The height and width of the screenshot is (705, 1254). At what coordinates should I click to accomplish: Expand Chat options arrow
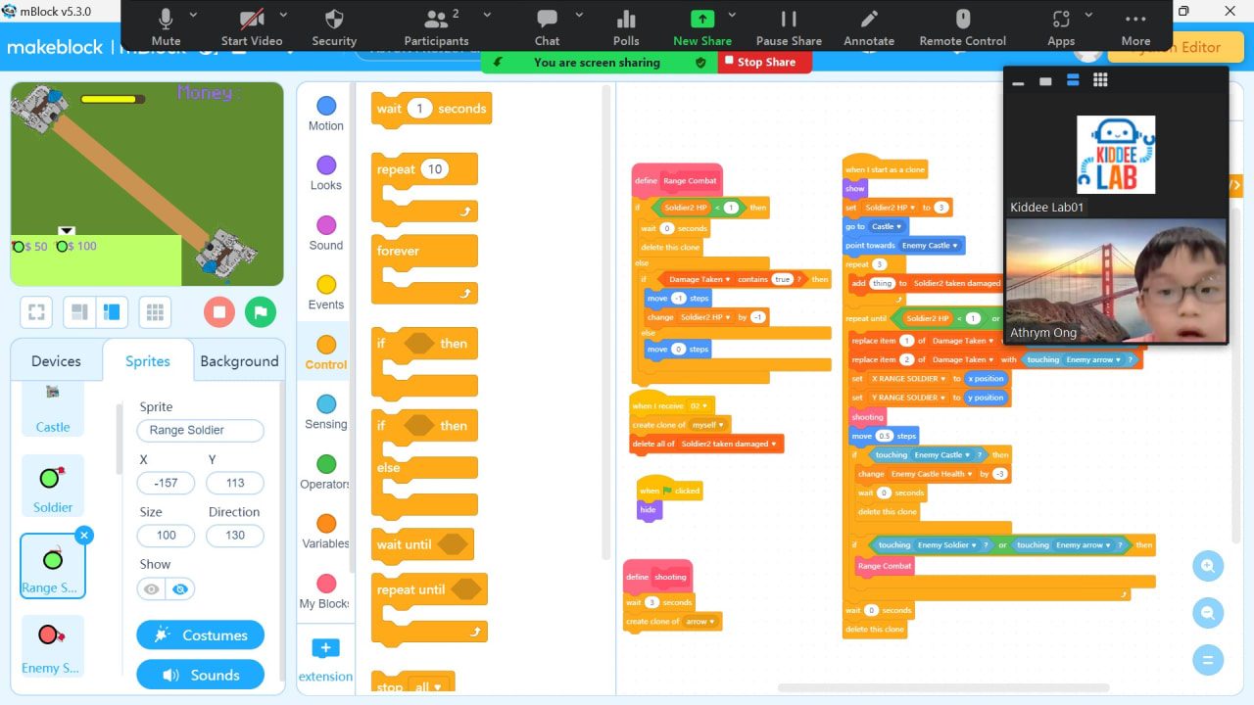[x=579, y=16]
